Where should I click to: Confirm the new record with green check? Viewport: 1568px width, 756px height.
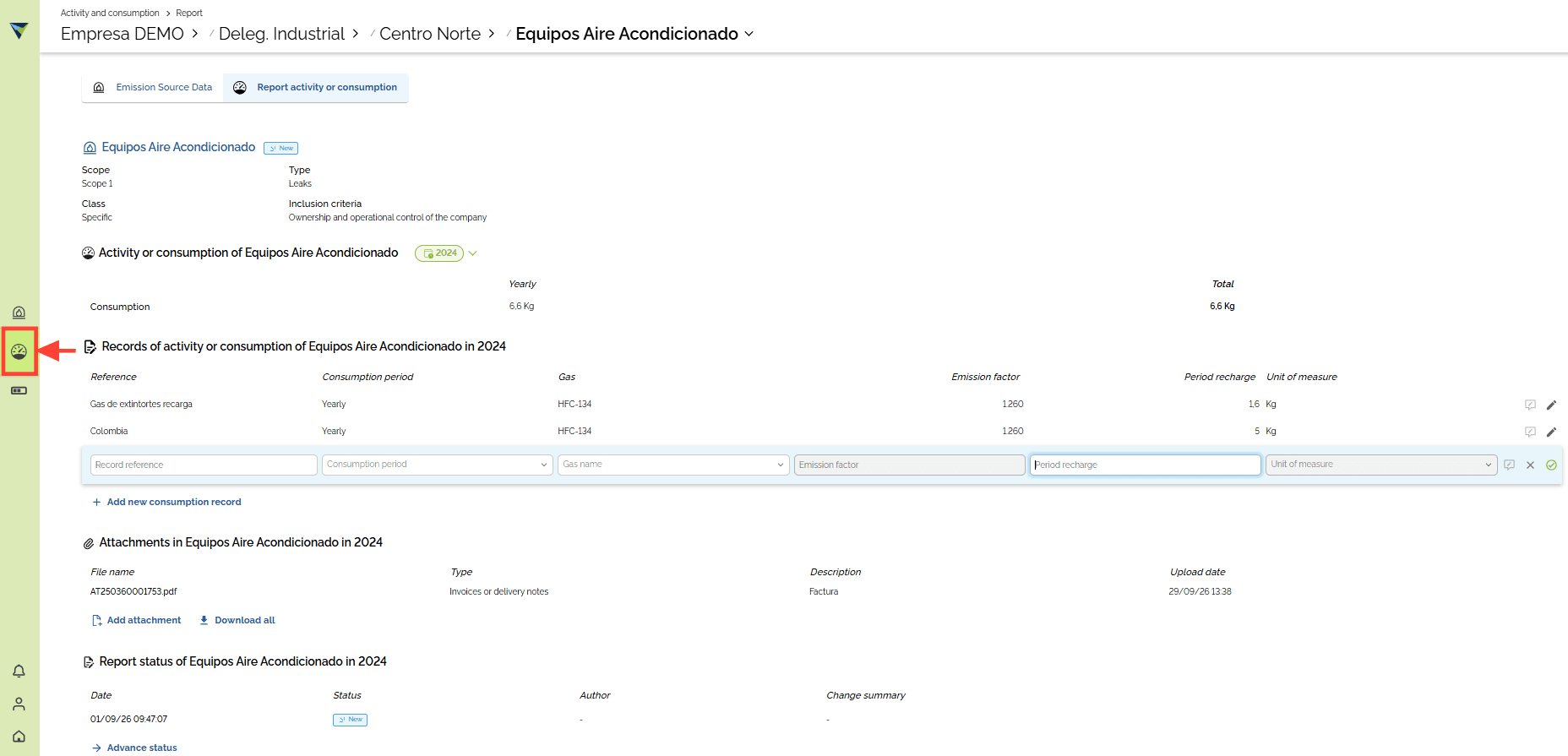pyautogui.click(x=1551, y=465)
